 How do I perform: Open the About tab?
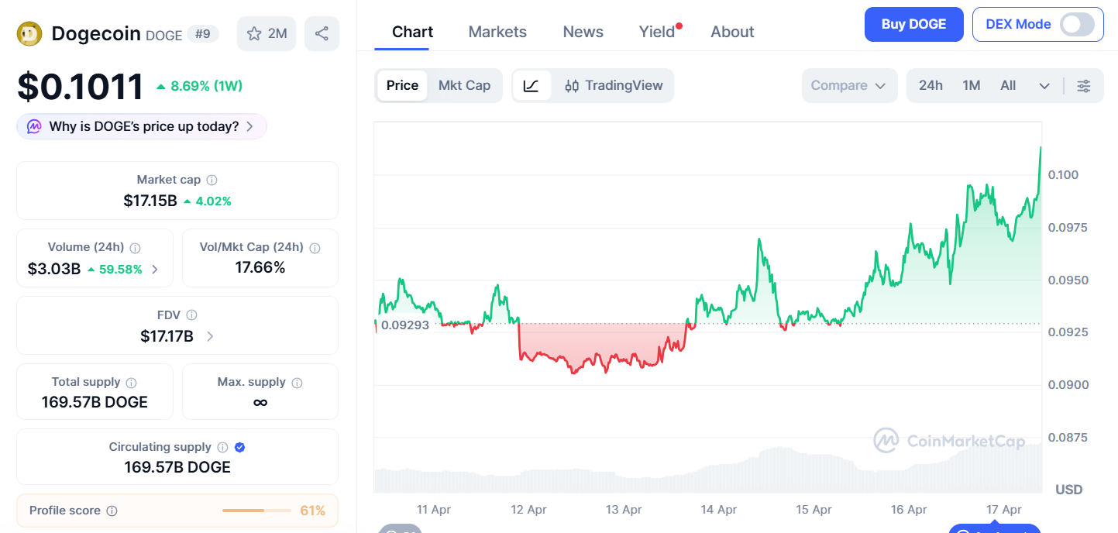[732, 32]
